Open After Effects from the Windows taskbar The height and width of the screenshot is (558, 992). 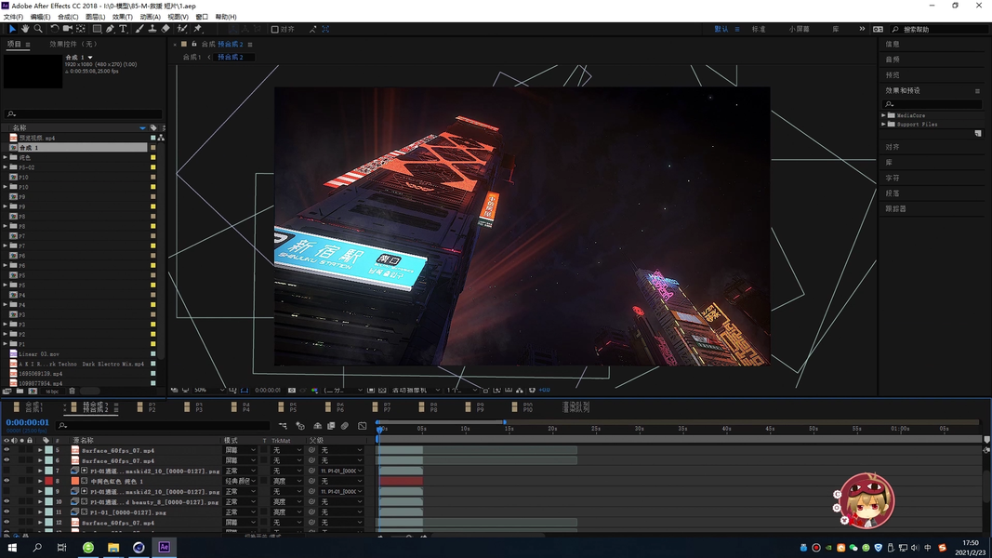tap(164, 547)
